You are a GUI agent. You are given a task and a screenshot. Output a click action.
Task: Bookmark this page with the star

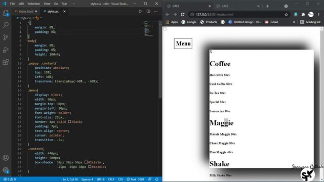tap(286, 15)
